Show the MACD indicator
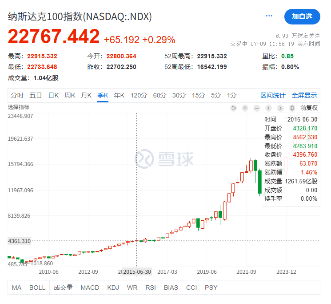 coord(90,288)
